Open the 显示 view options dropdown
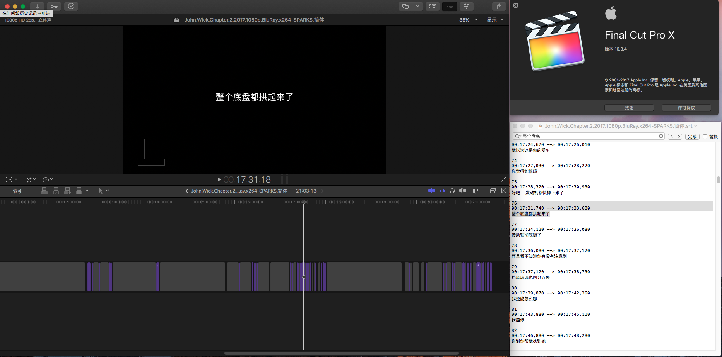The image size is (722, 357). coord(495,20)
